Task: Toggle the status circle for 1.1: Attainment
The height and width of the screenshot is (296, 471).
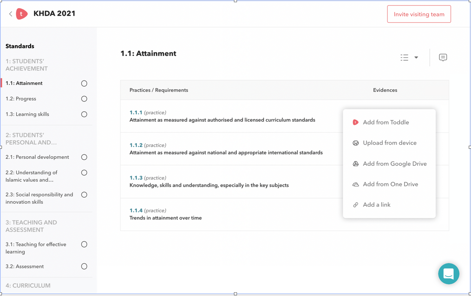Action: coord(84,83)
